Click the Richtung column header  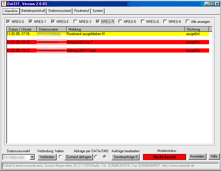click(197, 29)
